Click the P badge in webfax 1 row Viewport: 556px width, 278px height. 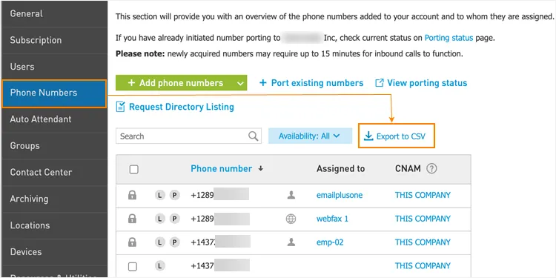coord(174,219)
